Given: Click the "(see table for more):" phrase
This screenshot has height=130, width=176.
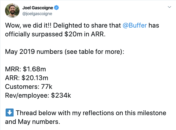Looking at the screenshot, I should (94, 52).
